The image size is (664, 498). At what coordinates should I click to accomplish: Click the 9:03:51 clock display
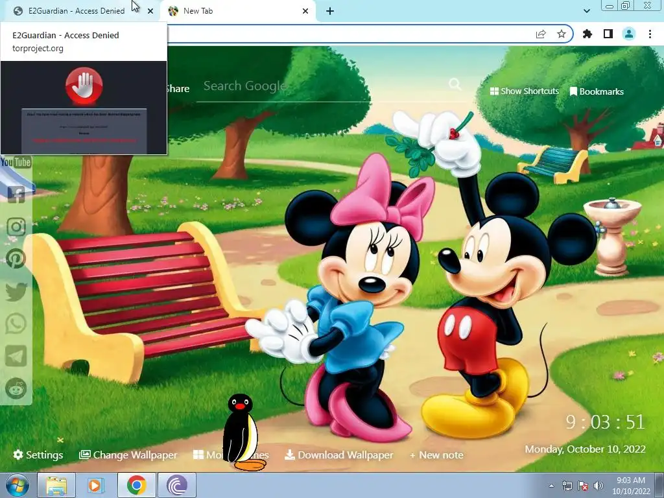(605, 421)
